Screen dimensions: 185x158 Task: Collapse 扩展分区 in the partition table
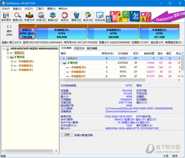61,63
